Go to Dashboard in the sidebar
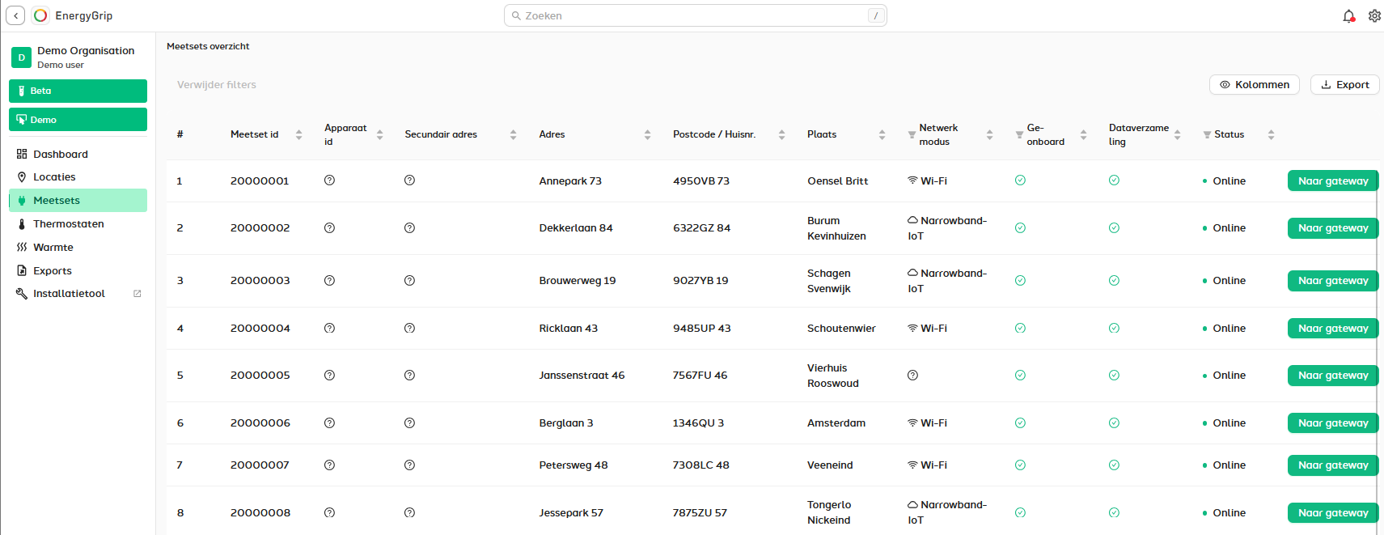 [x=78, y=154]
